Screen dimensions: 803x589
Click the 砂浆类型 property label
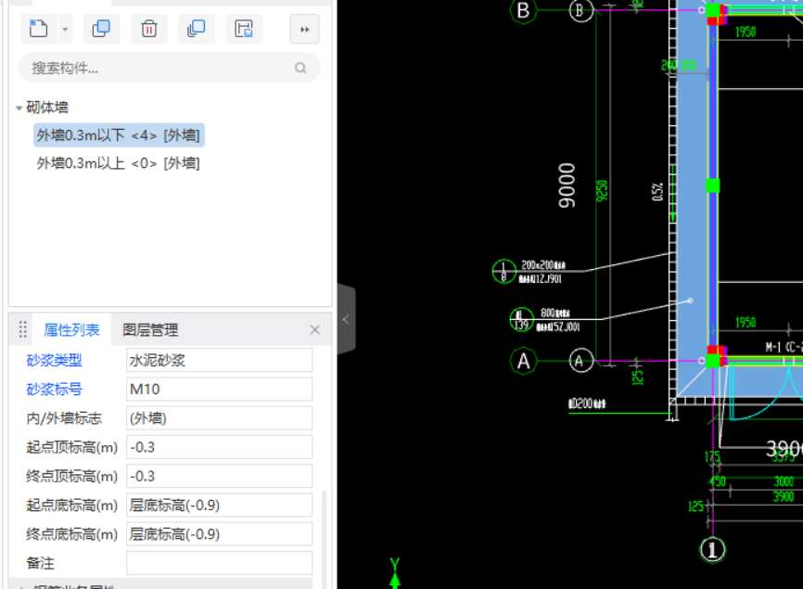tap(55, 360)
